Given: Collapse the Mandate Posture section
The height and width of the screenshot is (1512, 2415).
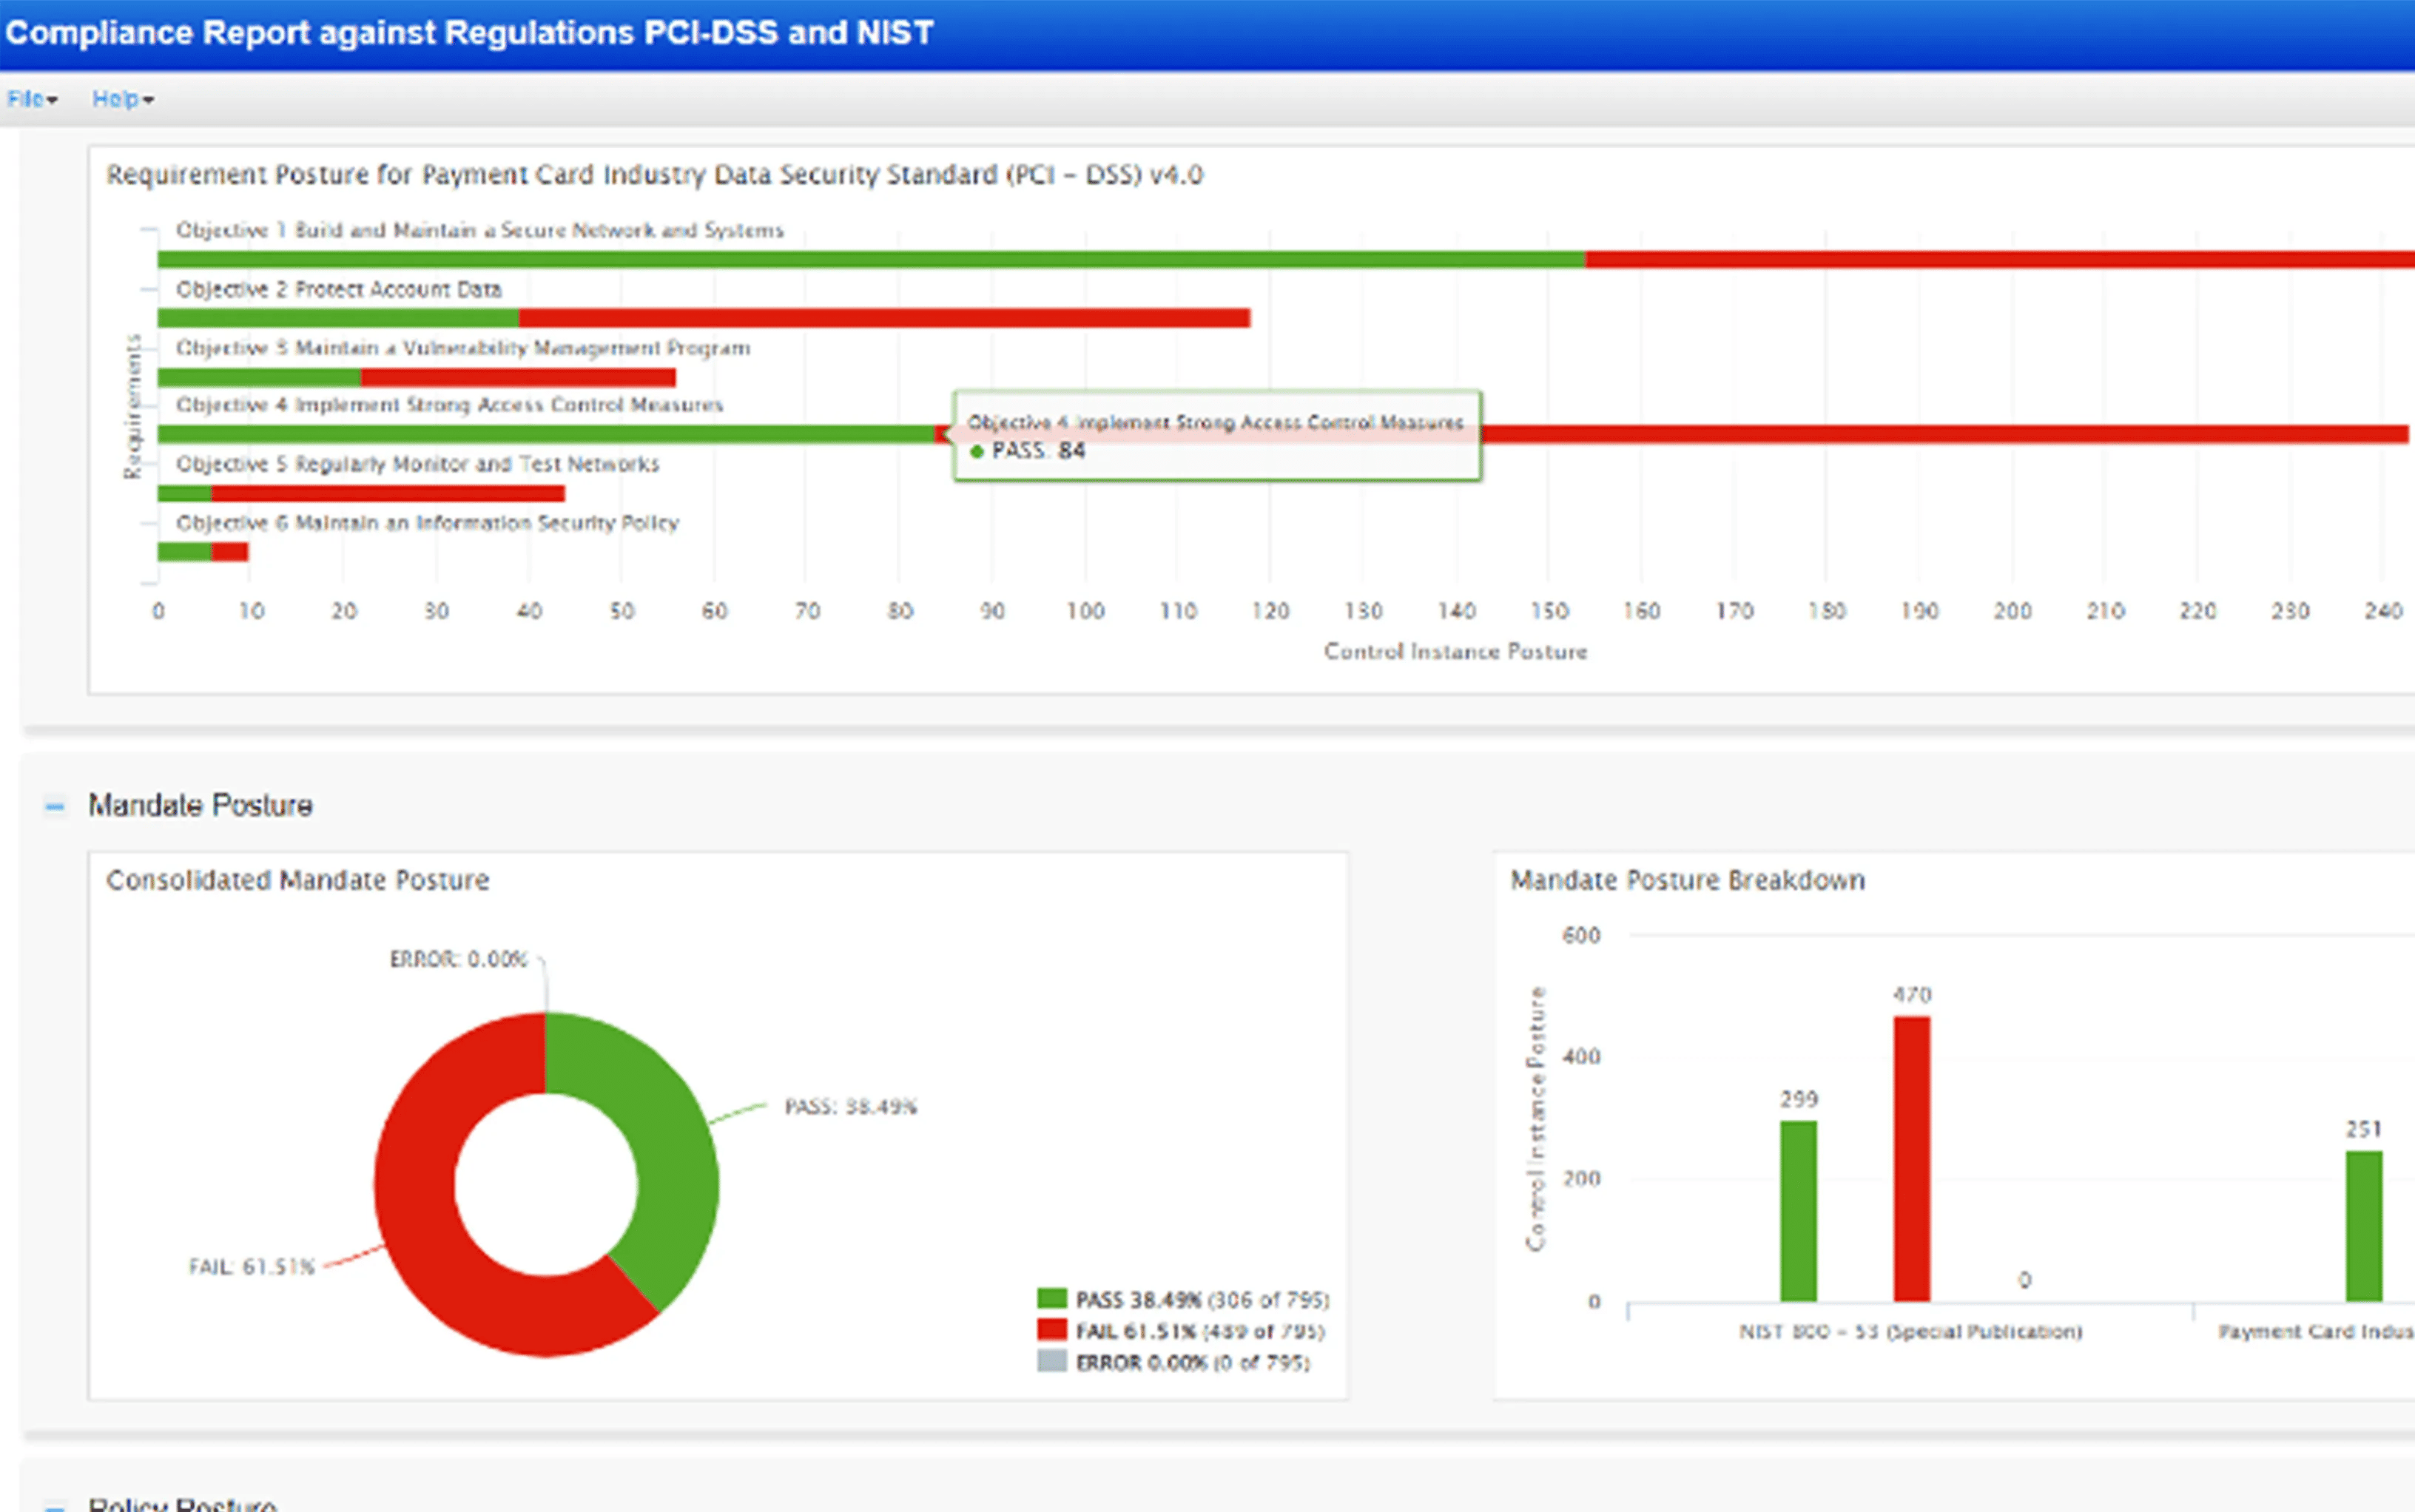Looking at the screenshot, I should pos(55,806).
